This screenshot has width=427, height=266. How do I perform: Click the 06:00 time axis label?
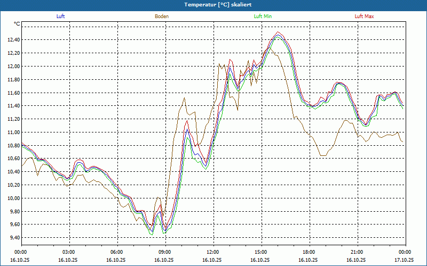117,252
